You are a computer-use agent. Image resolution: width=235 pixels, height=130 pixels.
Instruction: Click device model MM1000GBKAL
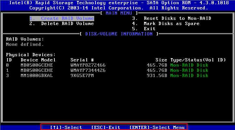click(x=37, y=76)
